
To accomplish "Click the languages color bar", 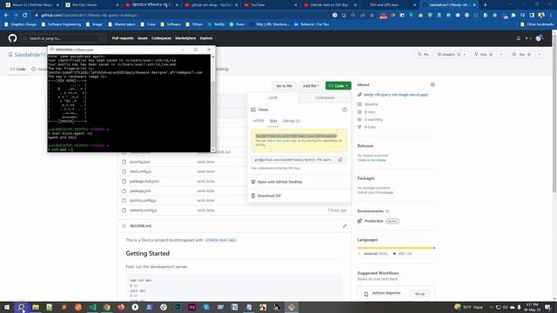I will (x=396, y=248).
